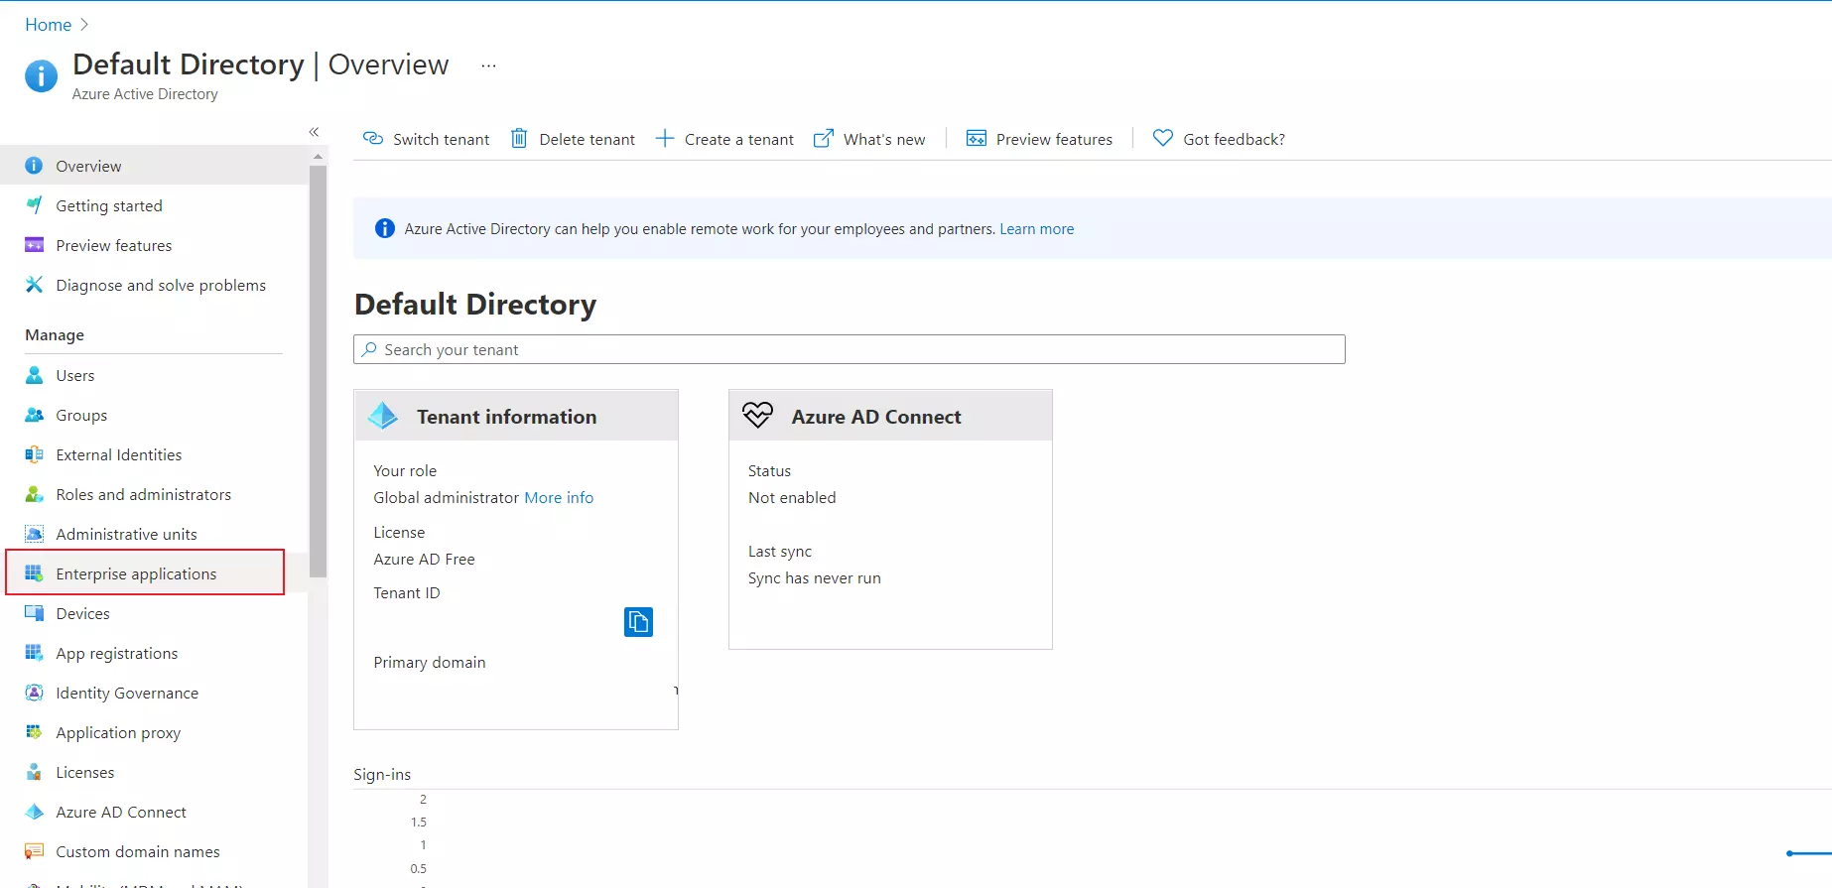Click the App registrations icon
Viewport: 1832px width, 888px height.
(x=34, y=653)
